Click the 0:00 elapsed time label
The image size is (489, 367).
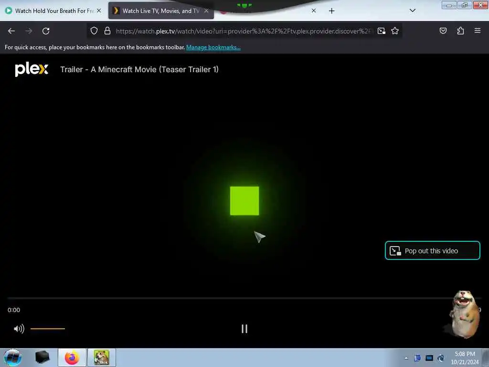pyautogui.click(x=14, y=310)
